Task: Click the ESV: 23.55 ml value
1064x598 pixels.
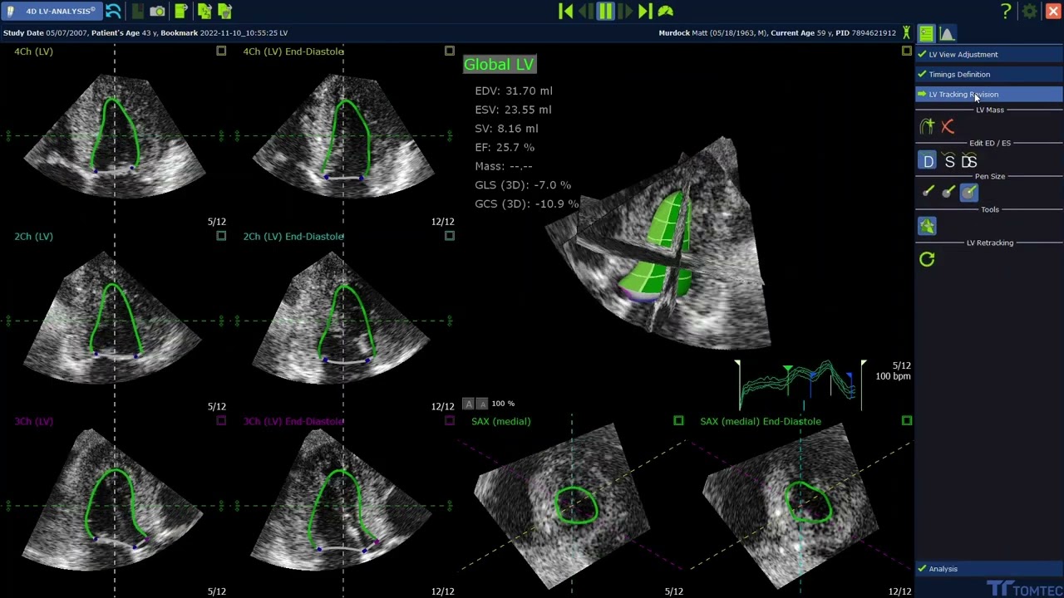Action: (x=513, y=110)
